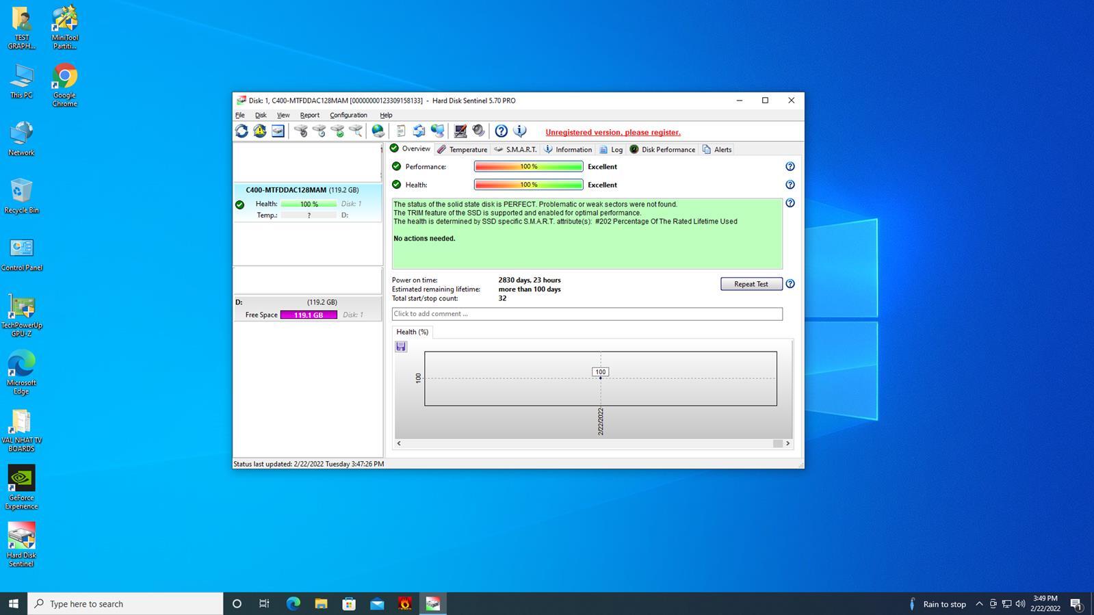Open the Recycle Bin desktop icon
Image resolution: width=1094 pixels, height=615 pixels.
point(21,196)
